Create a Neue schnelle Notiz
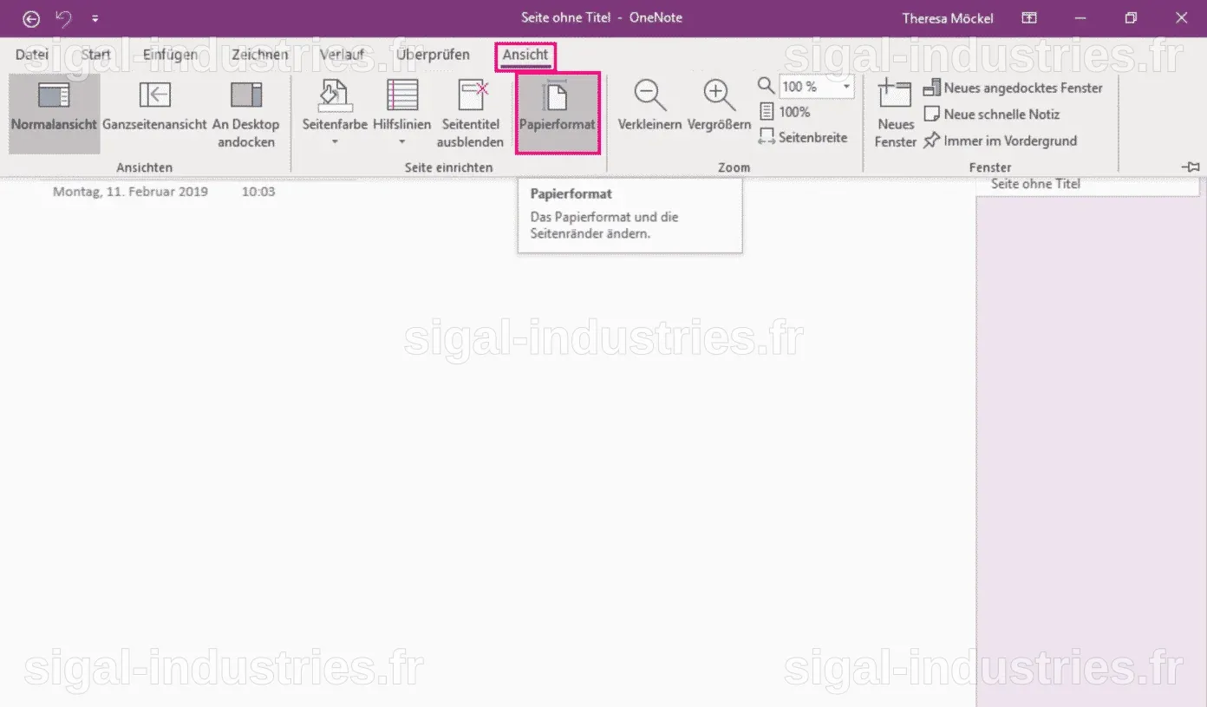 pos(992,114)
